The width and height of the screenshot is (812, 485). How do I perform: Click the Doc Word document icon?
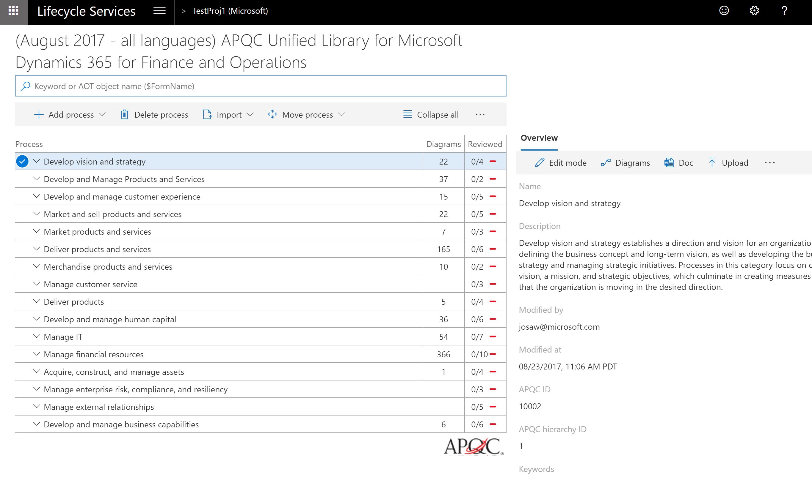pyautogui.click(x=669, y=163)
